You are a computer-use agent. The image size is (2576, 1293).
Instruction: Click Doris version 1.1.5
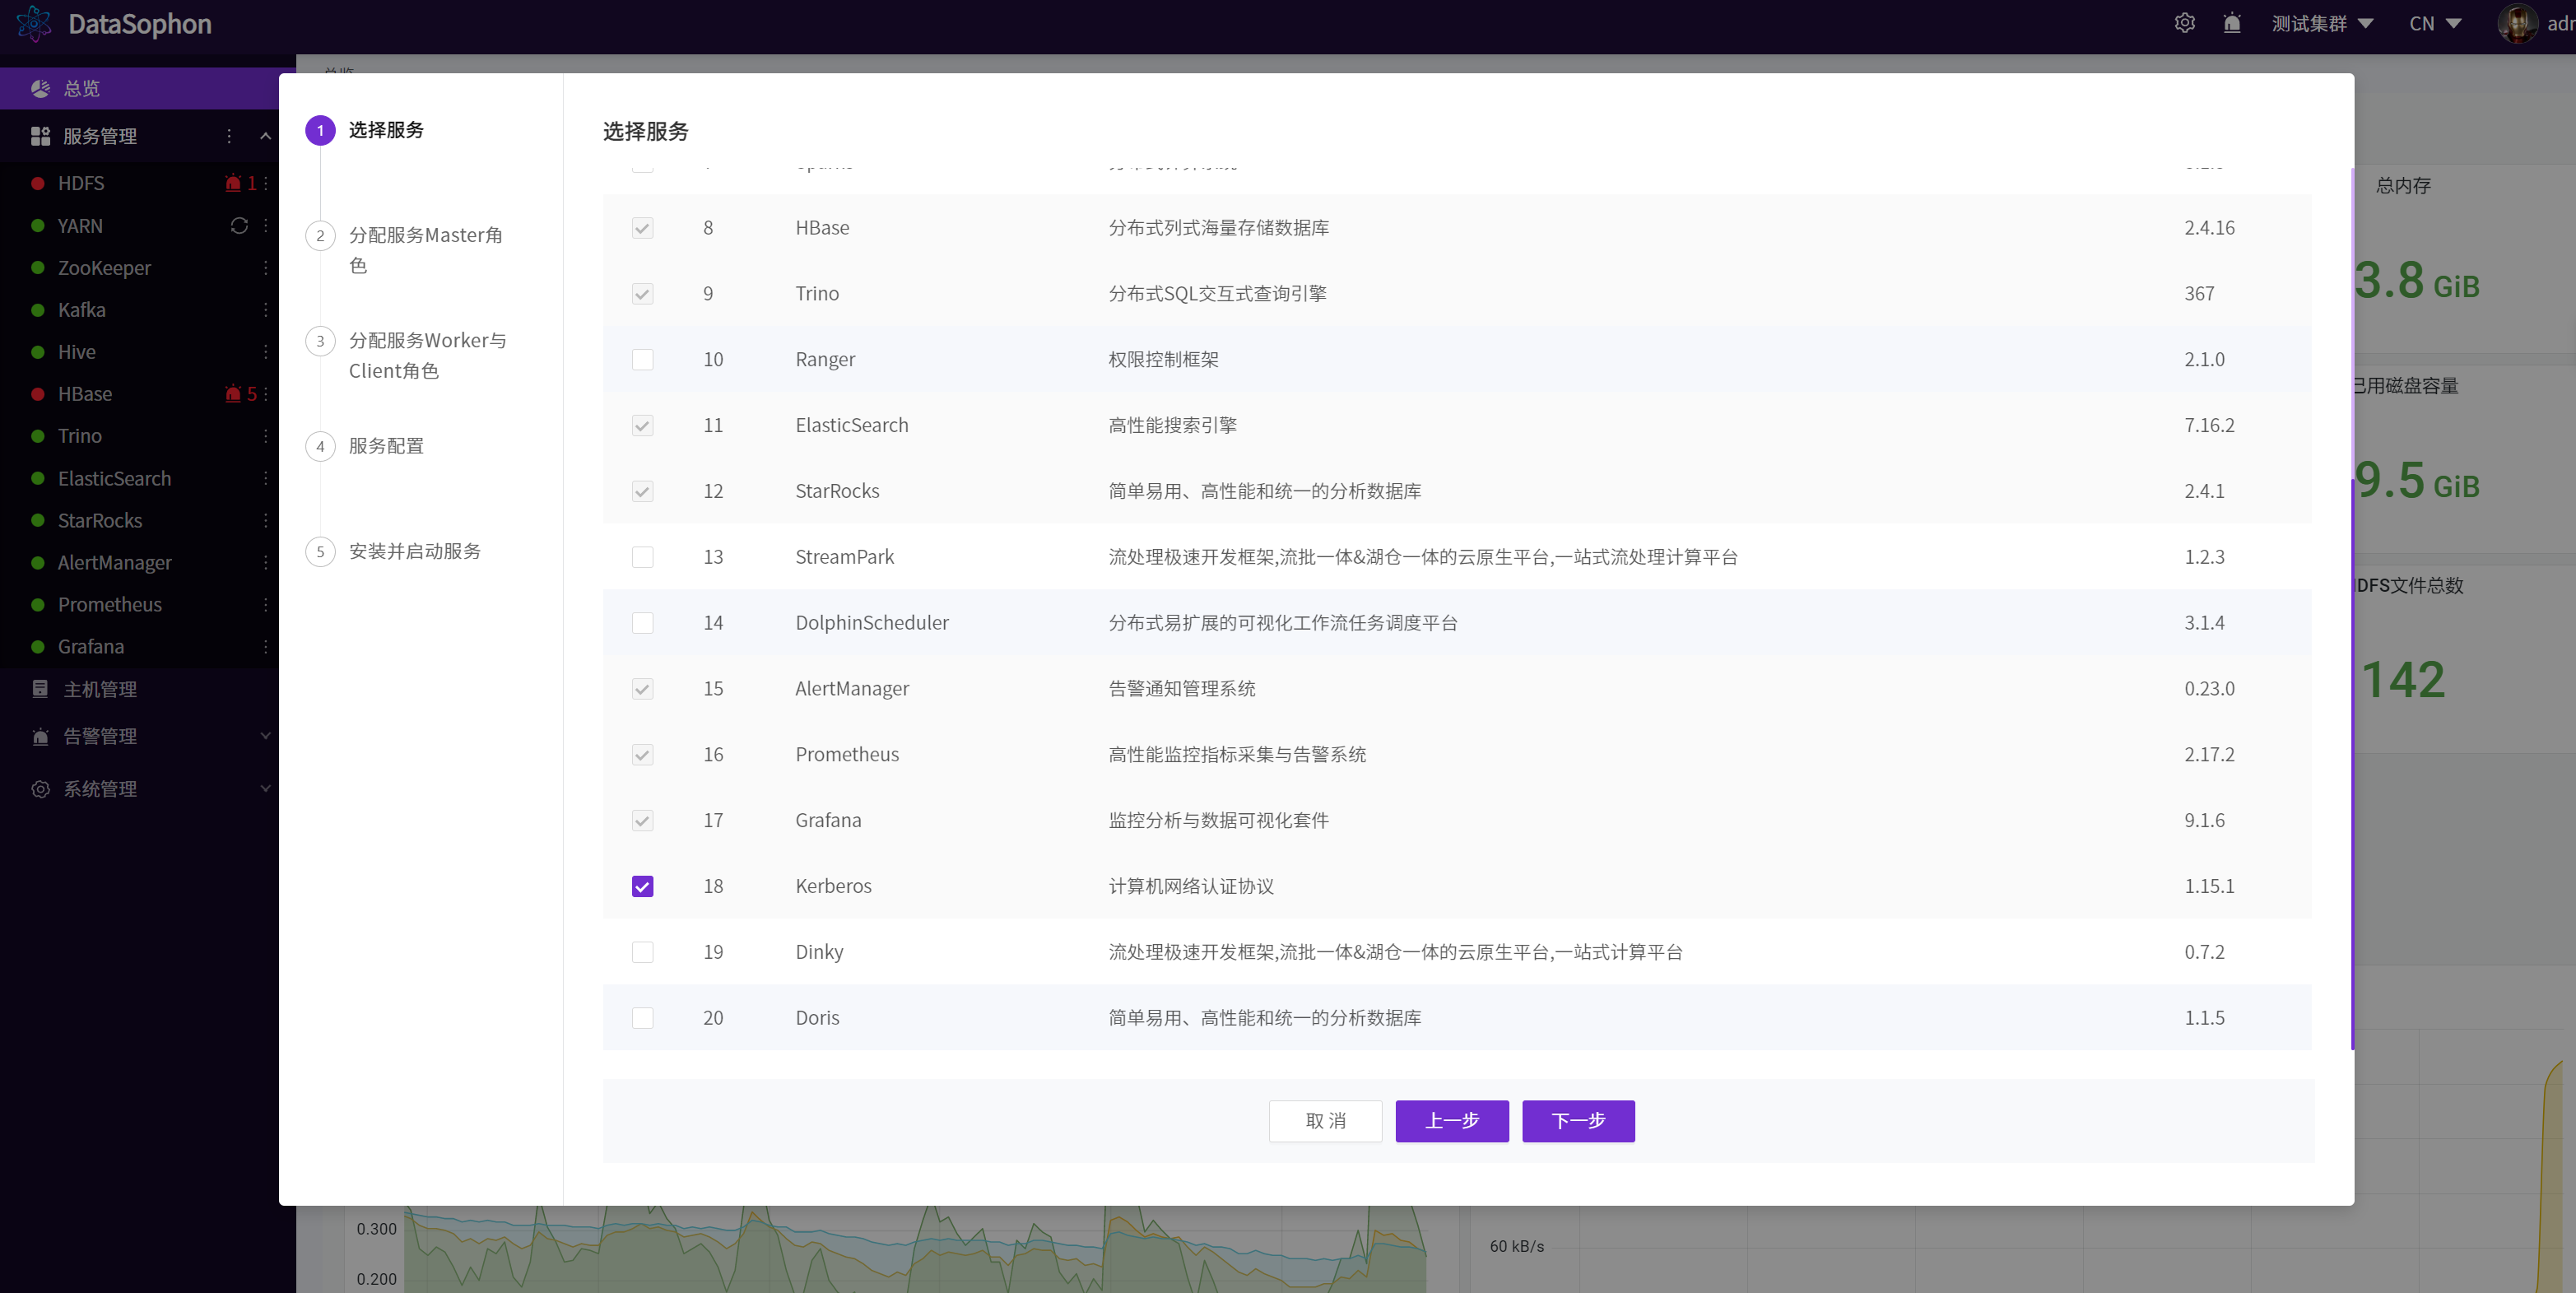pyautogui.click(x=2204, y=1018)
